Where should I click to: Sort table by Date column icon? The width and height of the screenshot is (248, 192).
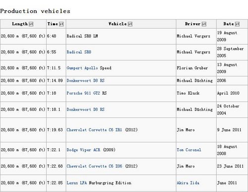(x=237, y=24)
